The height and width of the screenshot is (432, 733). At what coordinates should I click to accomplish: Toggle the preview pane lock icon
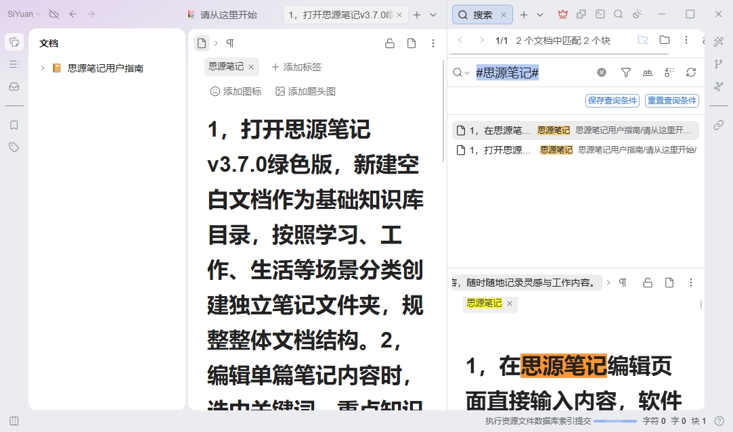(x=648, y=283)
